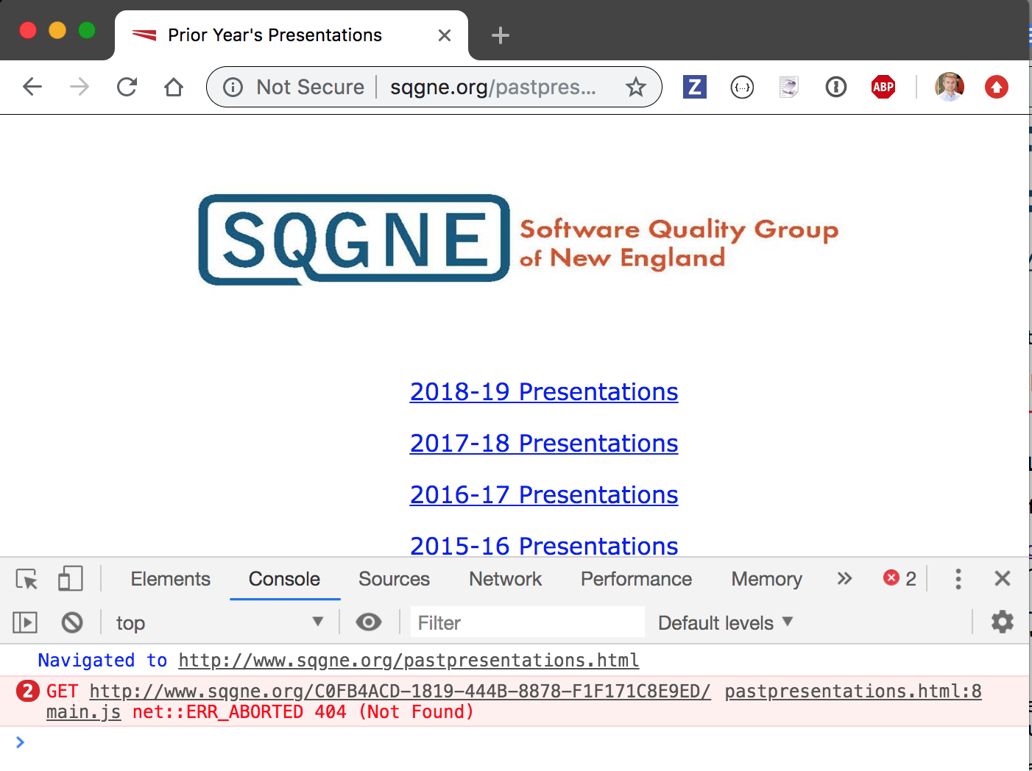Viewport: 1032px width, 771px height.
Task: Open the JSON braces extension icon
Action: pyautogui.click(x=742, y=88)
